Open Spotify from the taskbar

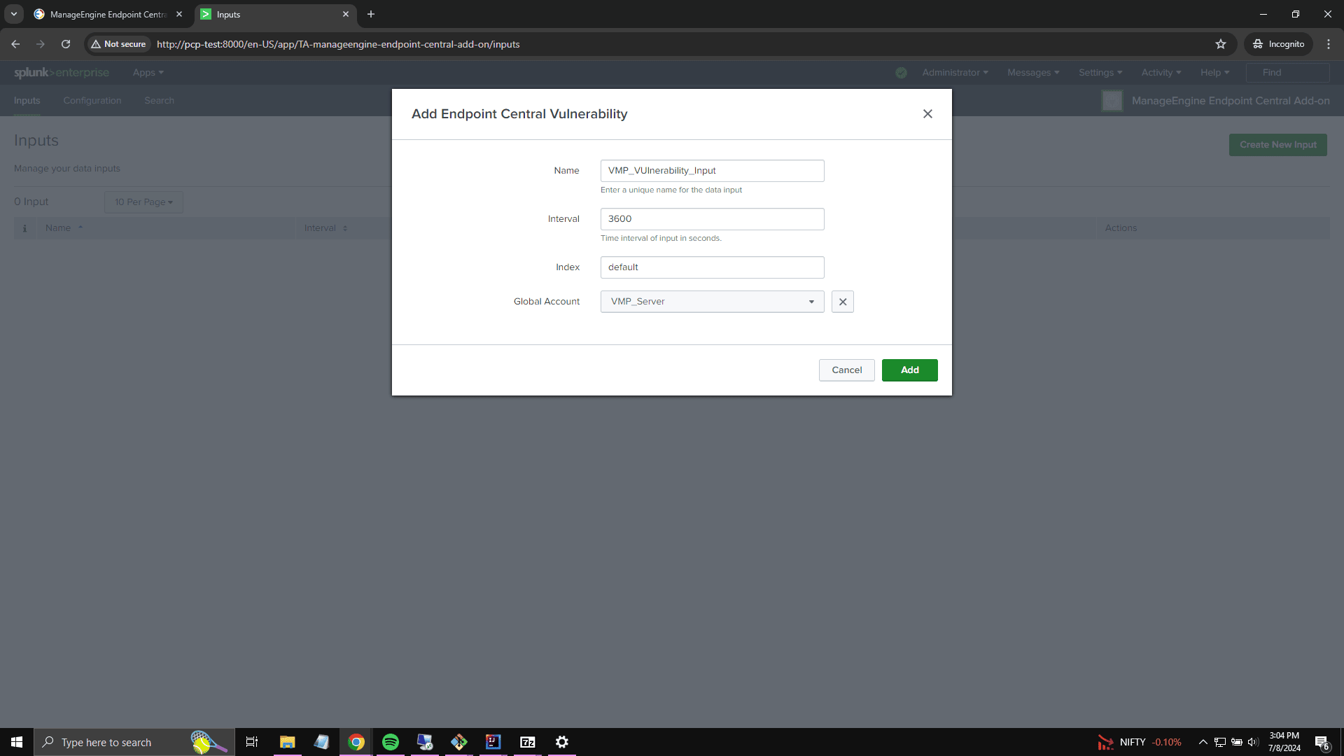point(390,741)
